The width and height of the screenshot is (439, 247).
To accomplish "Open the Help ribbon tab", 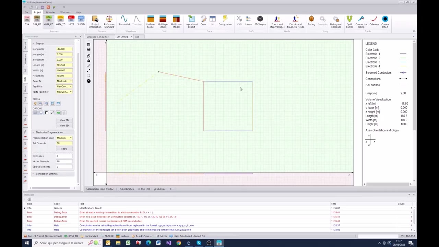I will (78, 12).
